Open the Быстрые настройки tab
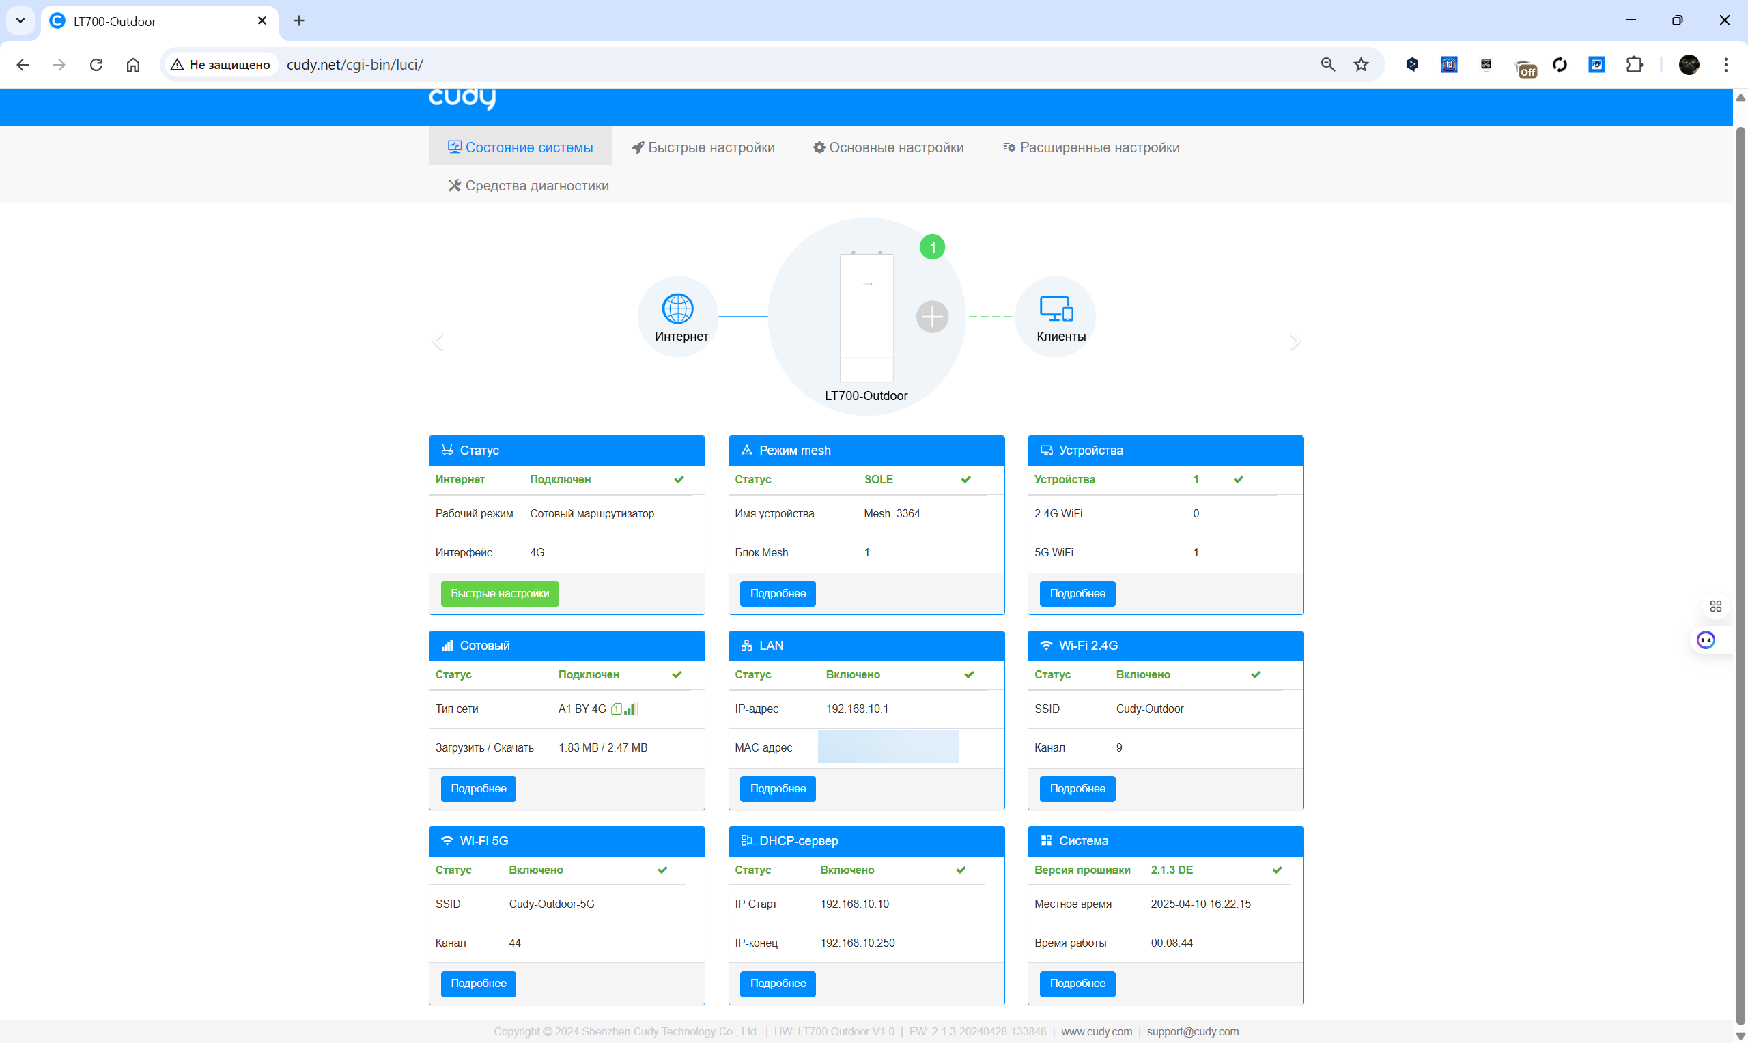 tap(703, 147)
